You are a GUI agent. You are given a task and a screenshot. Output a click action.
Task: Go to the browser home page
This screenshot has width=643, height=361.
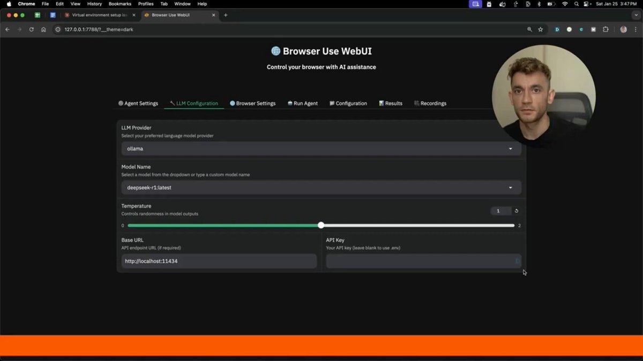43,29
